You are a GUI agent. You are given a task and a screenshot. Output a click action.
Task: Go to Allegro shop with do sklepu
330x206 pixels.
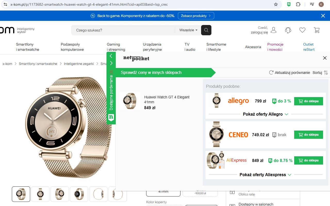[x=309, y=101]
